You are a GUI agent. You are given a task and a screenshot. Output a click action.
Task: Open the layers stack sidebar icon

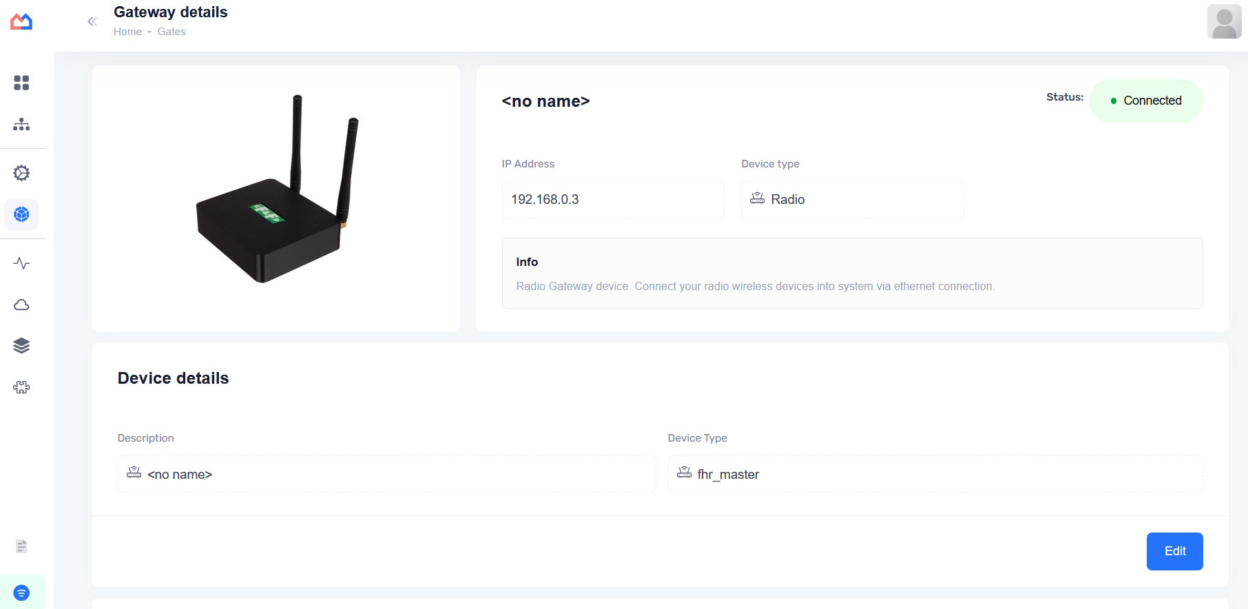click(21, 346)
